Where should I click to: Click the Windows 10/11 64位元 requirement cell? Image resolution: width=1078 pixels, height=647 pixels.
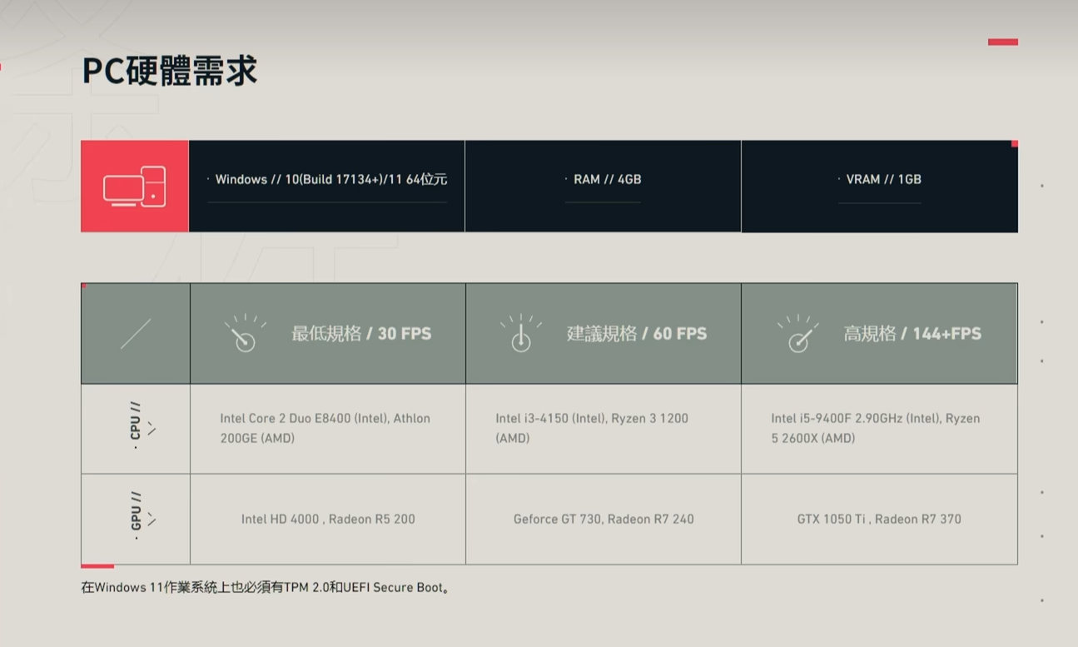click(327, 187)
